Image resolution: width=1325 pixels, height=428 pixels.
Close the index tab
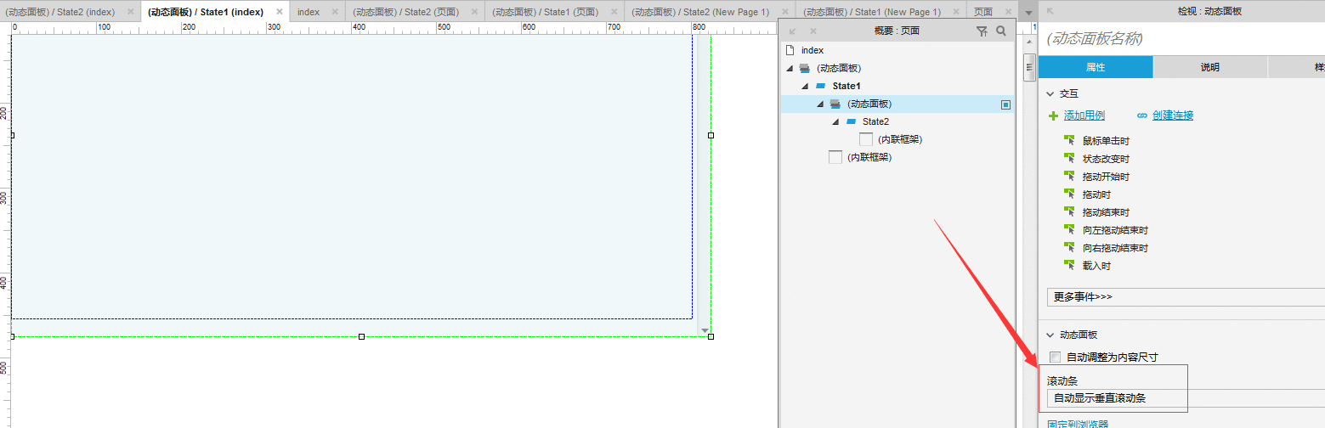point(335,12)
